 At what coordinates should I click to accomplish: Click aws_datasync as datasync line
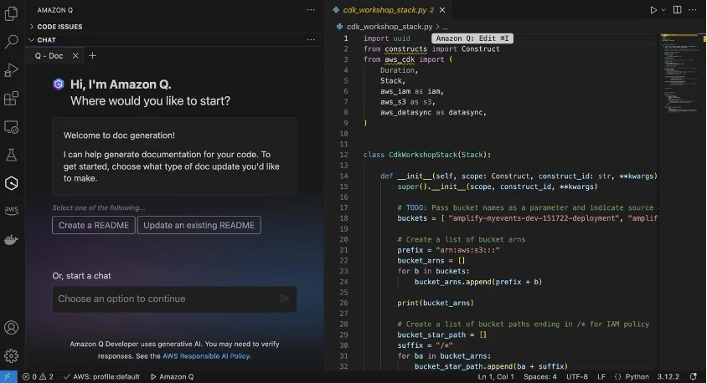[433, 113]
